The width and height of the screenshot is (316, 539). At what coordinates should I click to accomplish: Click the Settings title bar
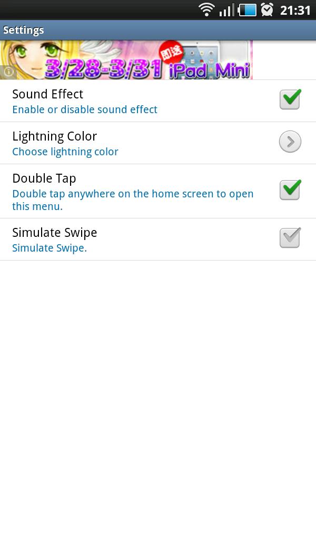(x=24, y=30)
